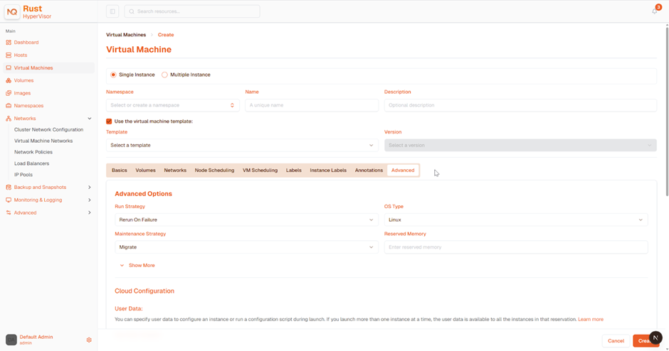Click the Images sidebar icon
Viewport: 669px width, 351px height.
pos(9,93)
